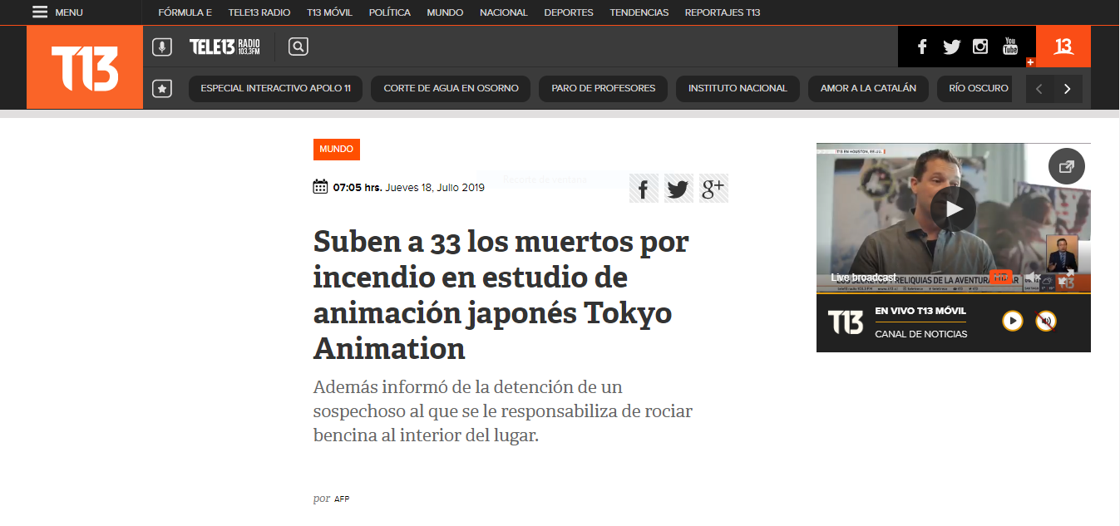
Task: Go to Política section
Action: point(389,12)
